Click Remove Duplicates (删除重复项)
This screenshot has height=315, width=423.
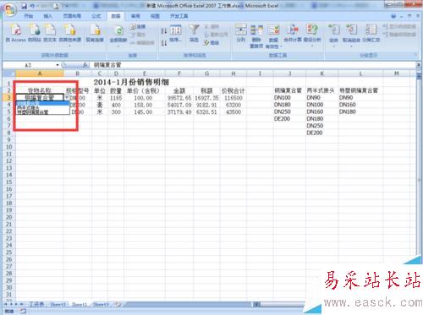(256, 36)
